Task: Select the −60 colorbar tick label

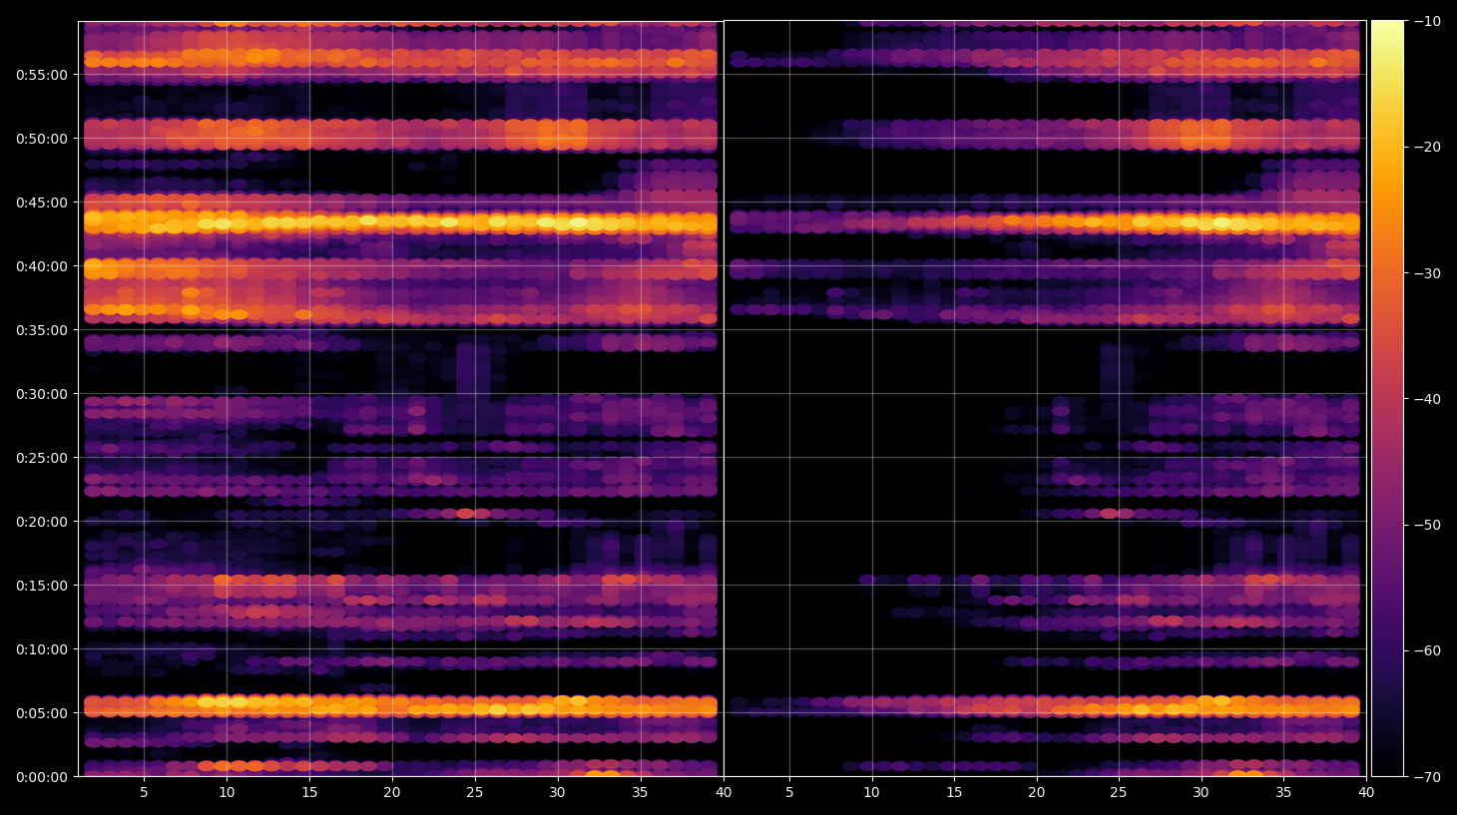Action: [1426, 650]
